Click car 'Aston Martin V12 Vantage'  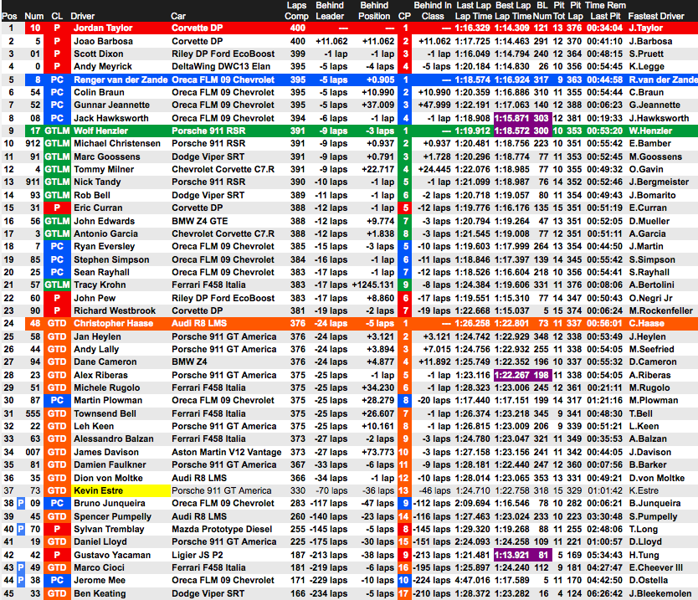227,452
